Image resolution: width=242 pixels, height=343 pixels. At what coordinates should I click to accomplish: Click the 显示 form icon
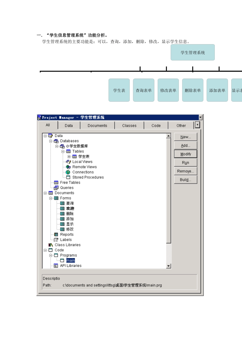(x=62, y=224)
